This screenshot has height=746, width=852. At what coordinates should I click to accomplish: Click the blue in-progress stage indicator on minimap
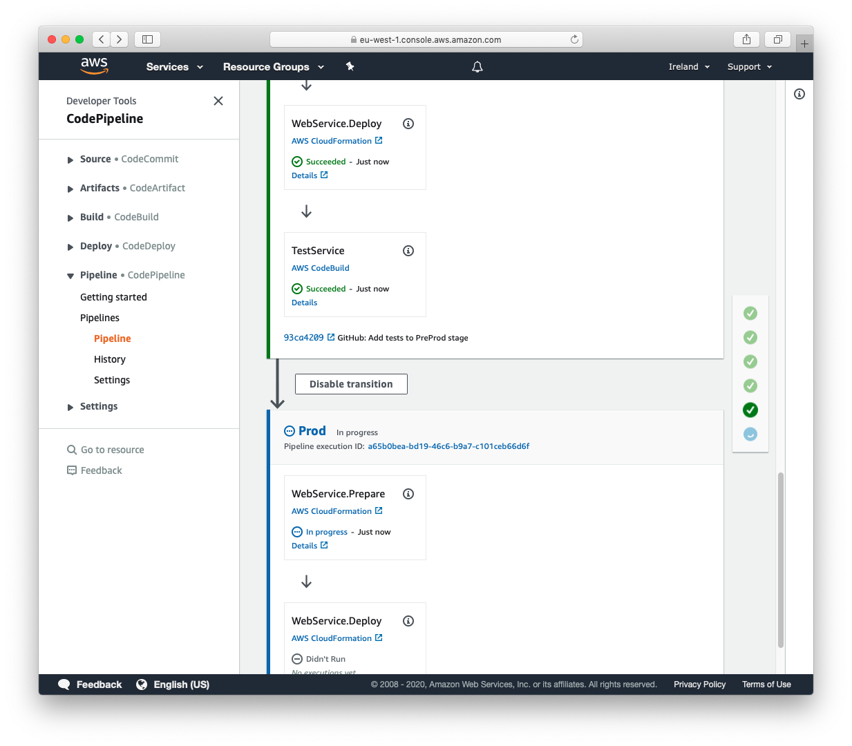(750, 434)
